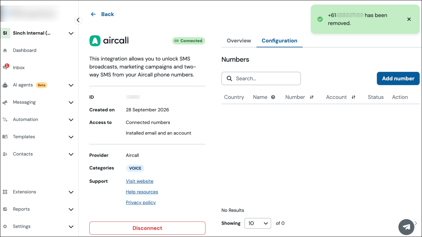Image resolution: width=422 pixels, height=237 pixels.
Task: Click the back arrow icon
Action: [93, 14]
